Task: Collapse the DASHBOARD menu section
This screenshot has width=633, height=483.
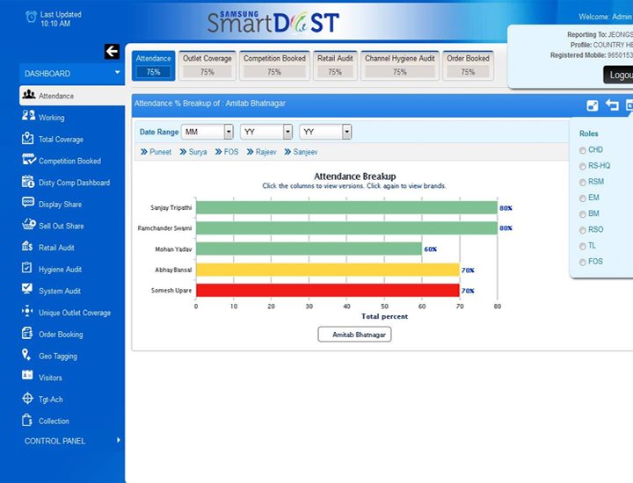Action: (x=72, y=74)
